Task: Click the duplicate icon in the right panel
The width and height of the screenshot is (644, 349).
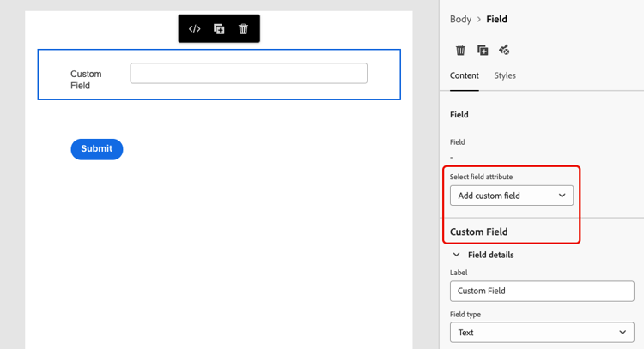Action: (x=483, y=51)
